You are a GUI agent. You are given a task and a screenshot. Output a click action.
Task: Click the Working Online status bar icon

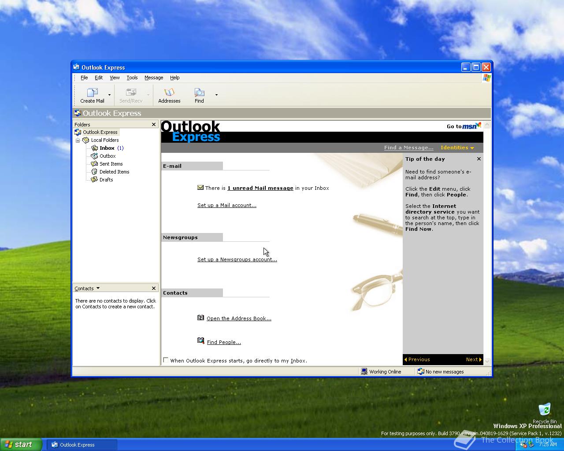click(x=364, y=372)
